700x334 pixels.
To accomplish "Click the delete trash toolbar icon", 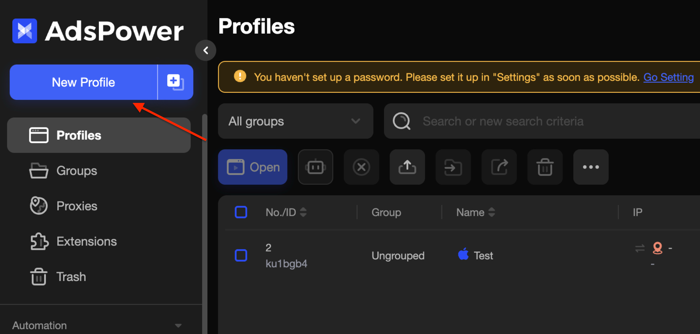I will point(545,167).
